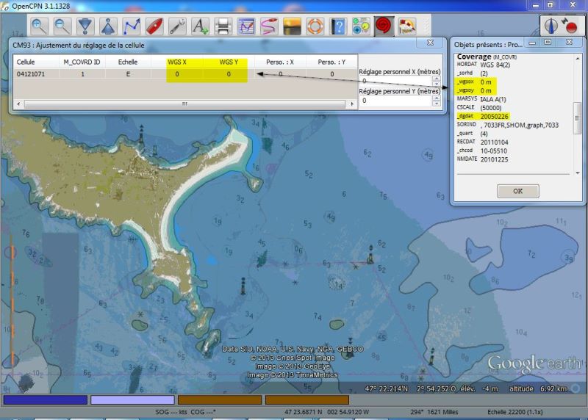Select cell row 04121071

coord(186,74)
